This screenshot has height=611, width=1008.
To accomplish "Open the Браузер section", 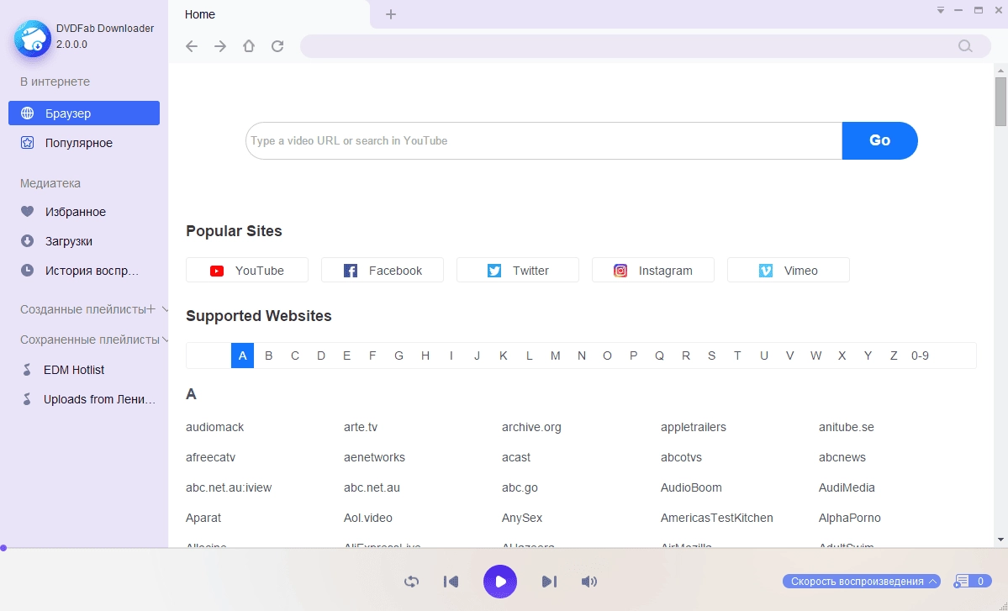I will (83, 113).
